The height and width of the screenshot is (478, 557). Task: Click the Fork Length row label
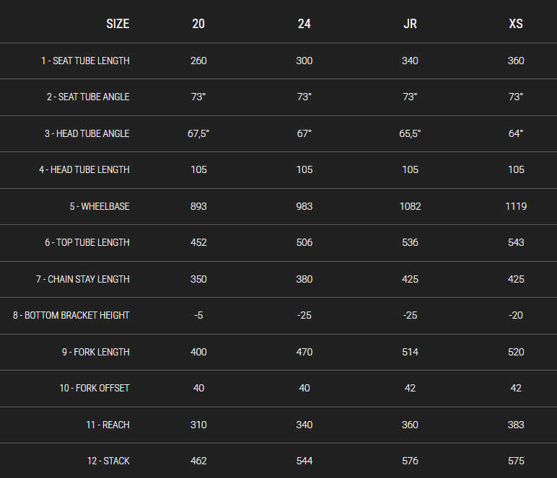click(x=95, y=352)
